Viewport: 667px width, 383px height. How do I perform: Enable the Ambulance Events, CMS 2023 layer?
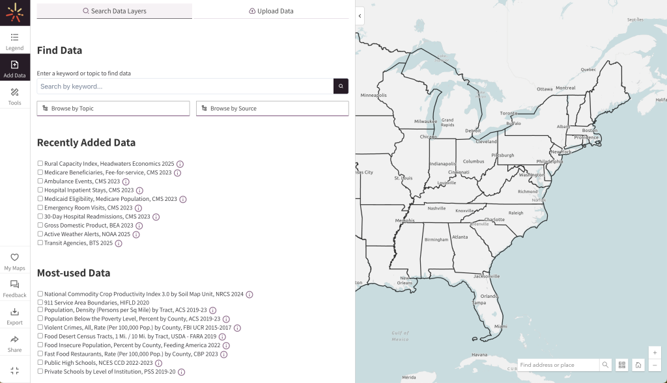tap(40, 181)
